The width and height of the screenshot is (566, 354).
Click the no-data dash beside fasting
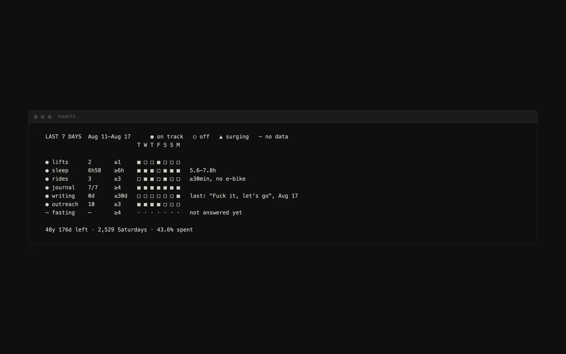coord(47,213)
